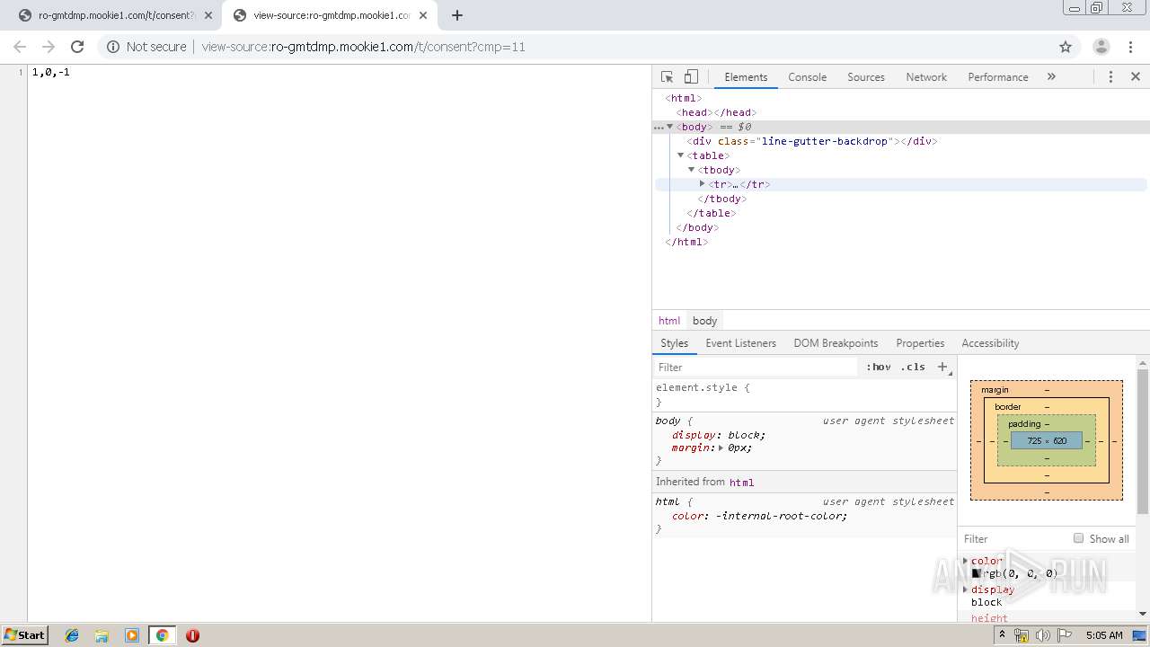
Task: Go back using browser back arrow
Action: [20, 47]
